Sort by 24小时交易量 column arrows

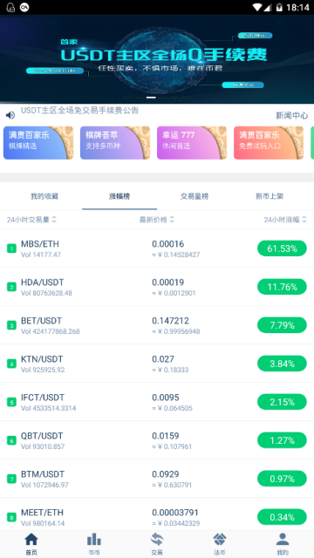tap(54, 220)
